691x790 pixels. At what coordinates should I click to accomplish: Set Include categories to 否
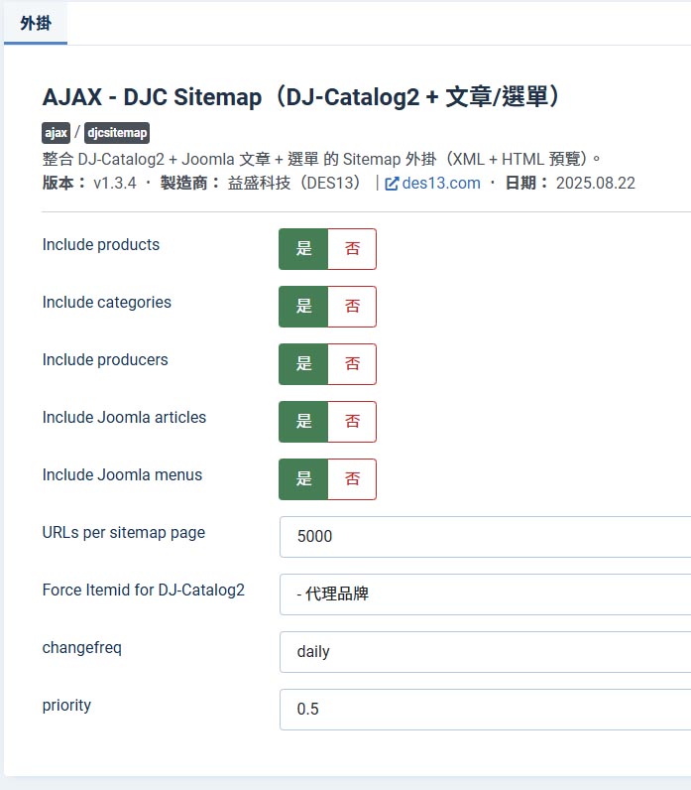click(352, 307)
